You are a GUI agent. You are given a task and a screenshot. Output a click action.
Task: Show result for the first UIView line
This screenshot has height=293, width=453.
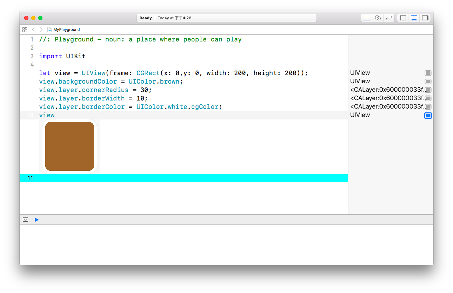[428, 73]
